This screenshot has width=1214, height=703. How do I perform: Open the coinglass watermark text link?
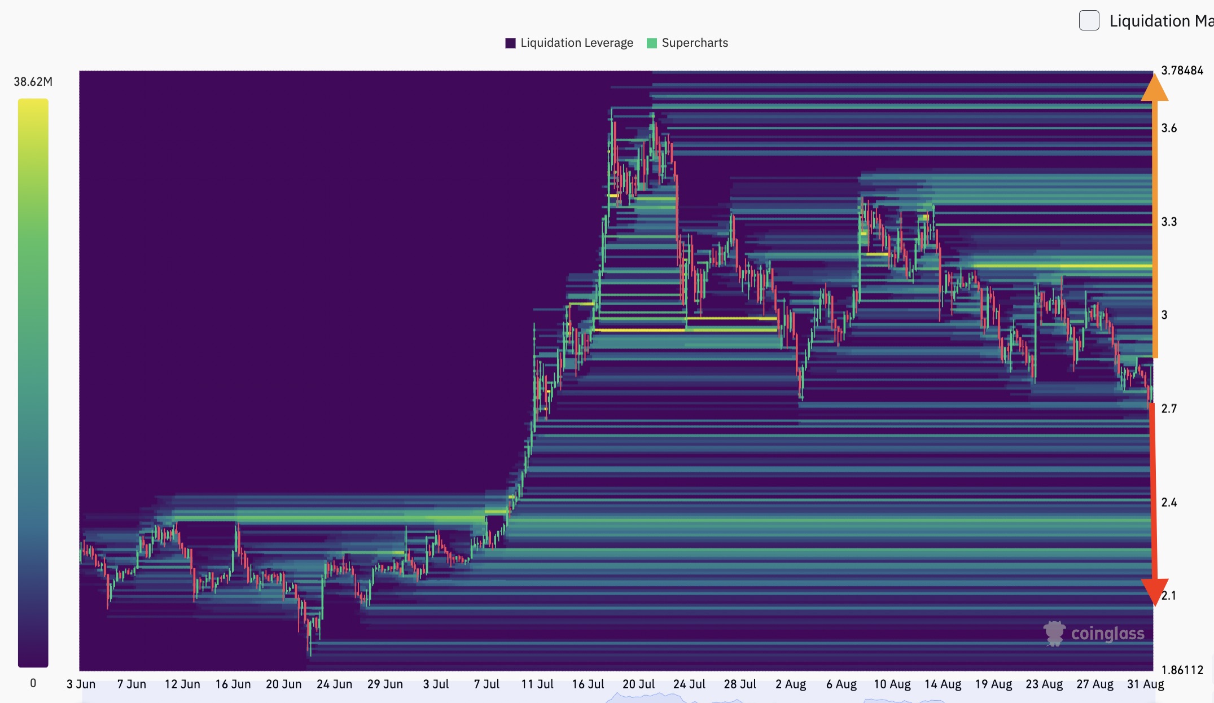pos(1107,634)
